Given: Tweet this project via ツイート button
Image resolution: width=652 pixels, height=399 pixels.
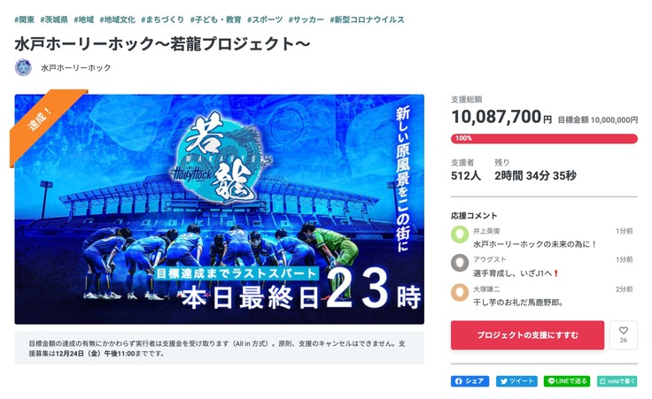Looking at the screenshot, I should 516,381.
